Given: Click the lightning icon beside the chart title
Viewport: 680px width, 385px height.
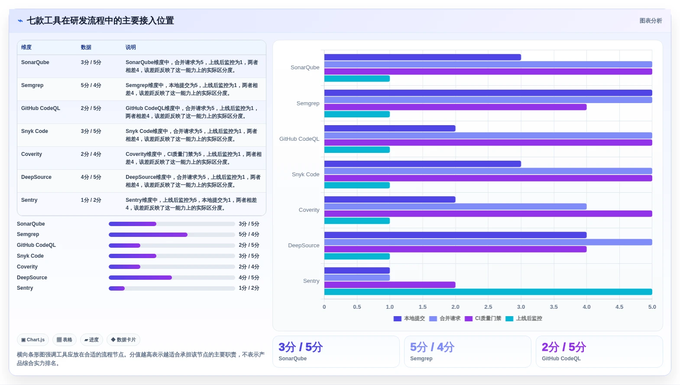Looking at the screenshot, I should pos(20,21).
